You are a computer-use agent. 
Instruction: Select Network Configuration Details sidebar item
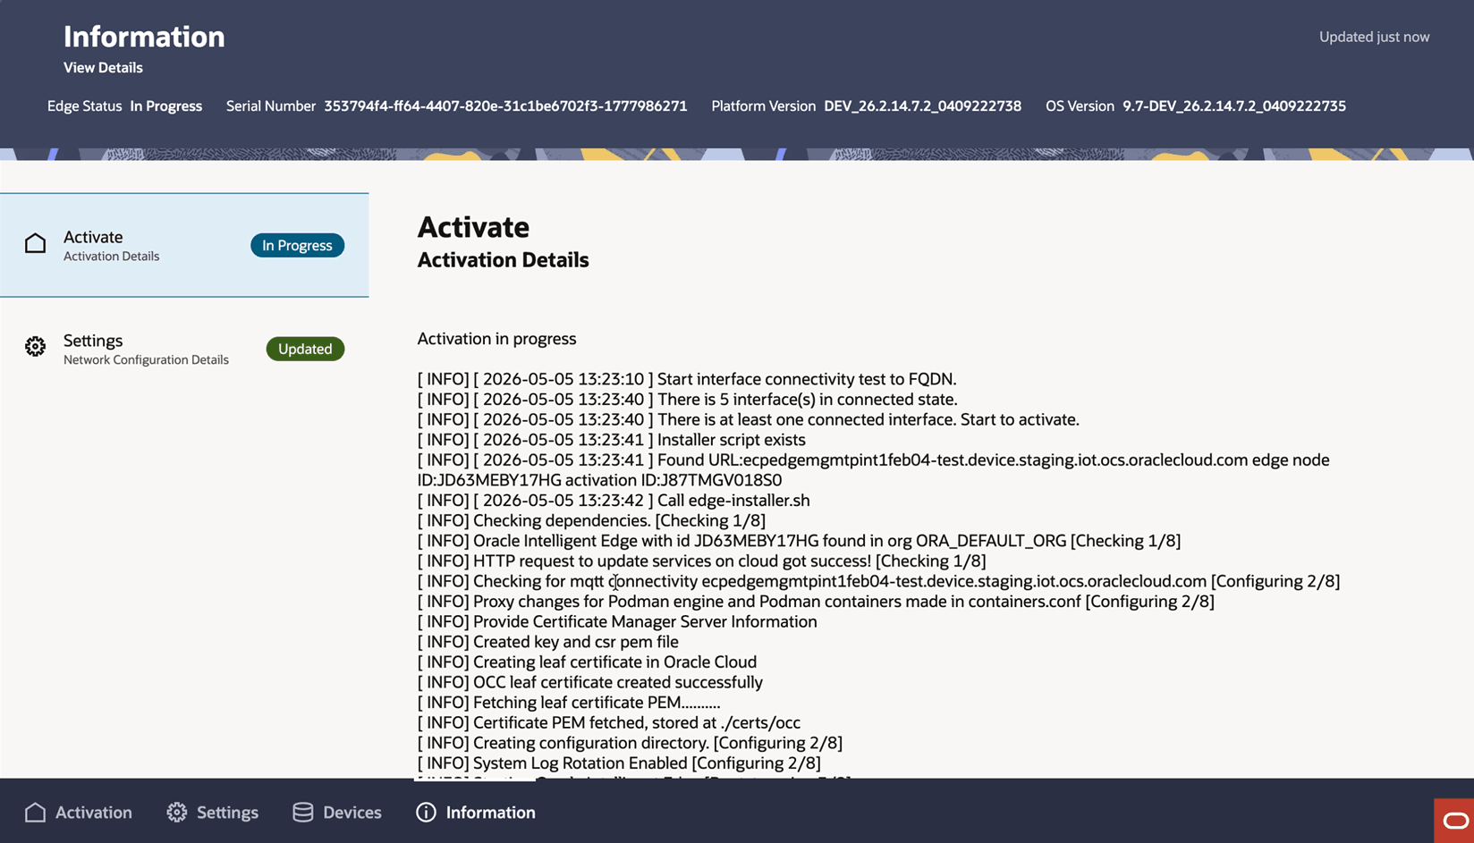184,349
